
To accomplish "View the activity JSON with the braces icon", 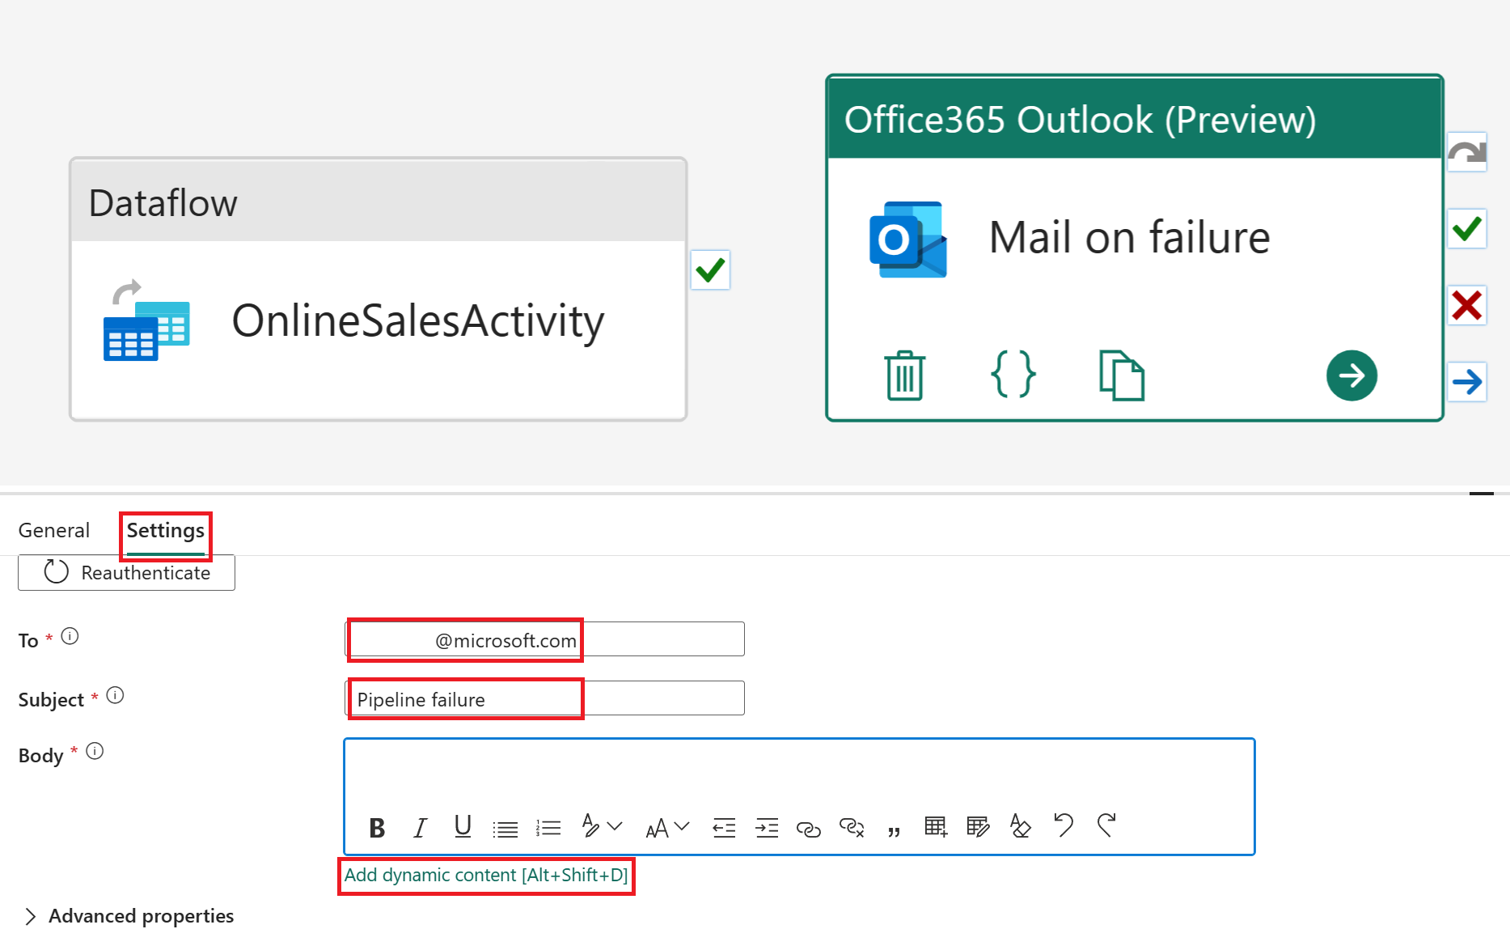I will point(1013,375).
